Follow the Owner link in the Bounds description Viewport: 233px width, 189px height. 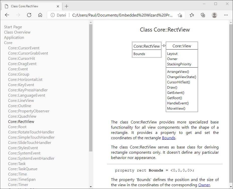tap(204, 185)
